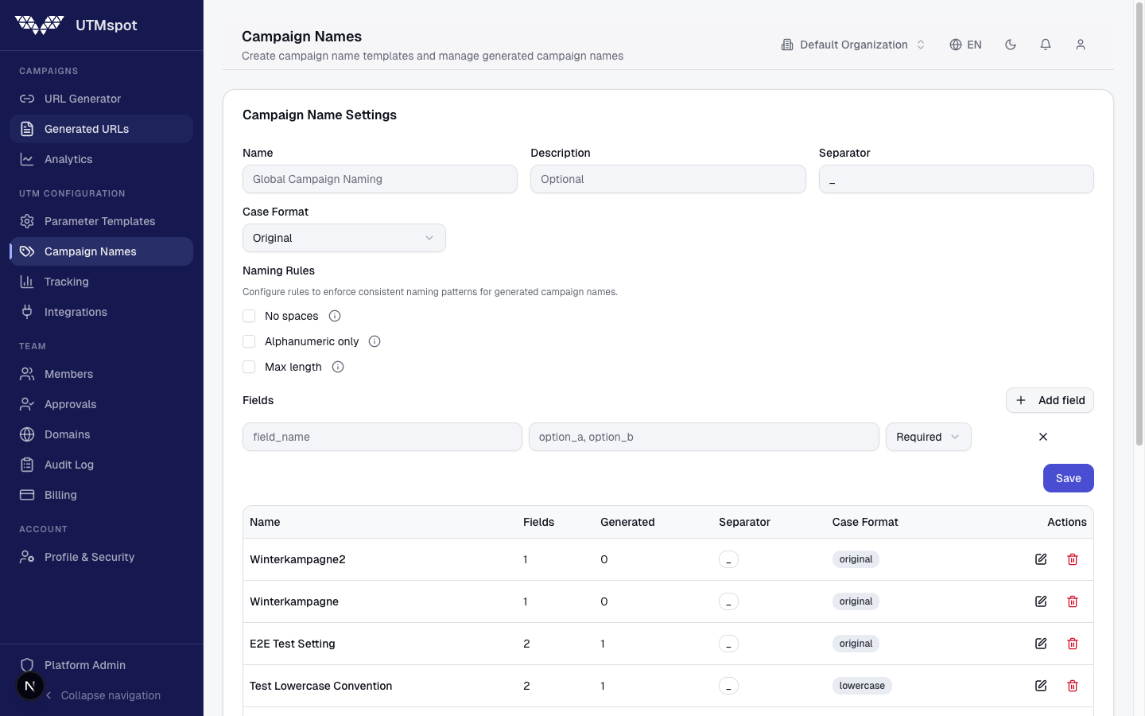Open notifications bell icon
The height and width of the screenshot is (716, 1145).
coord(1046,45)
